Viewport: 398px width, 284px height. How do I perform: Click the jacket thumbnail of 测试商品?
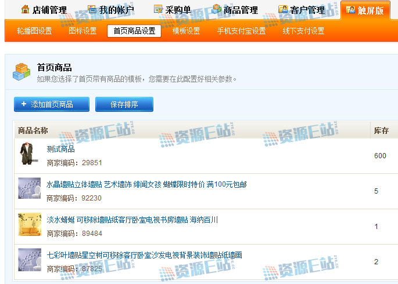pyautogui.click(x=27, y=155)
